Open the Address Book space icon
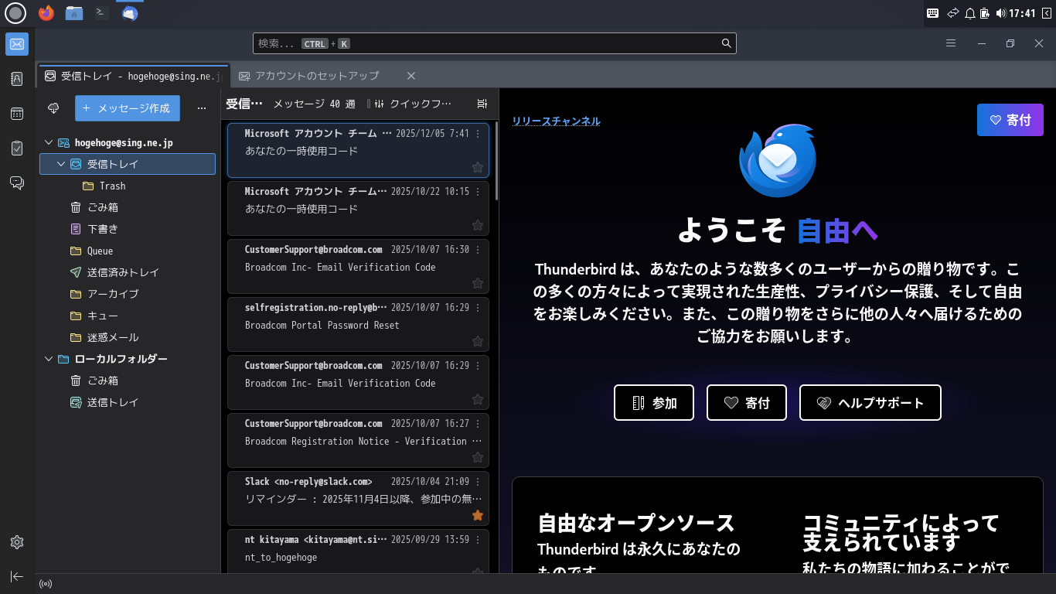This screenshot has height=594, width=1056. tap(17, 79)
